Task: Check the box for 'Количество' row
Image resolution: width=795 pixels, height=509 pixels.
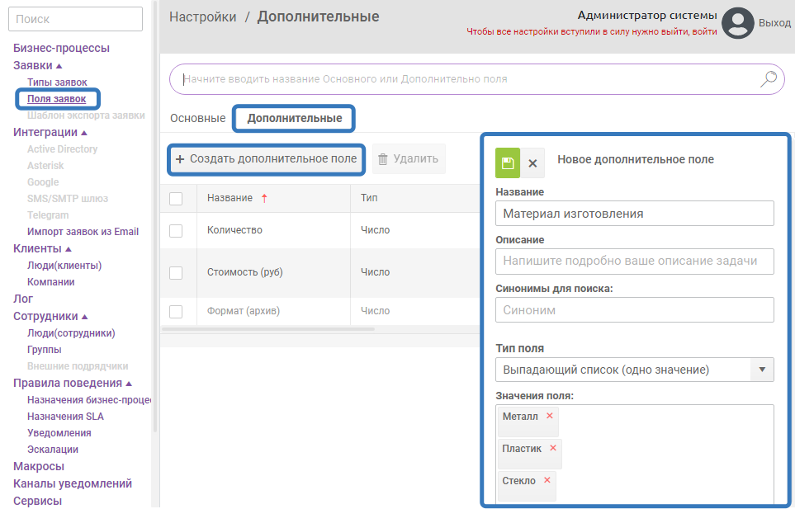Action: [x=176, y=231]
